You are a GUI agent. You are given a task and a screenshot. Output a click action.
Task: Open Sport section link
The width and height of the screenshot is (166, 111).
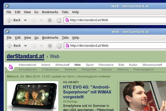[x=90, y=65]
